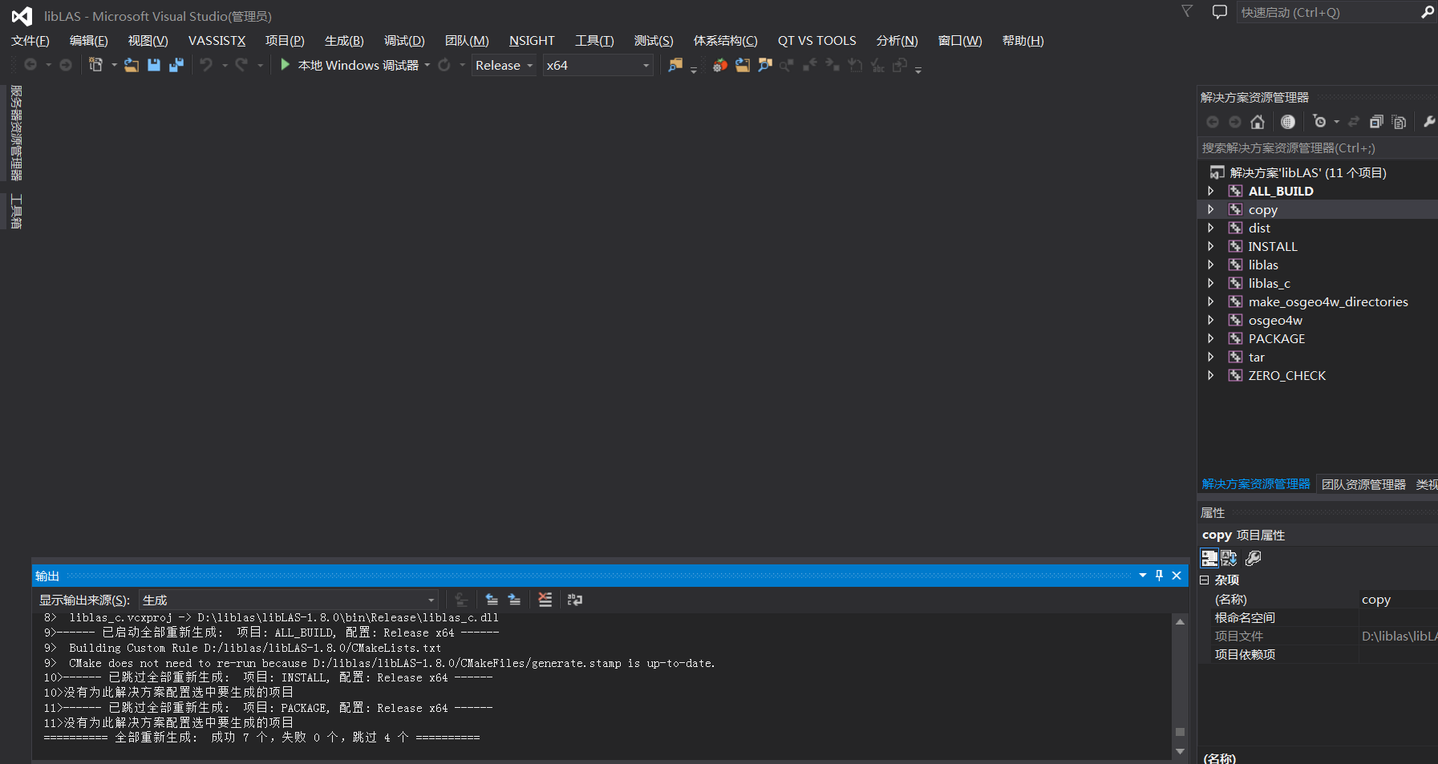The height and width of the screenshot is (764, 1438).
Task: Expand the INSTALL project node
Action: coord(1211,246)
